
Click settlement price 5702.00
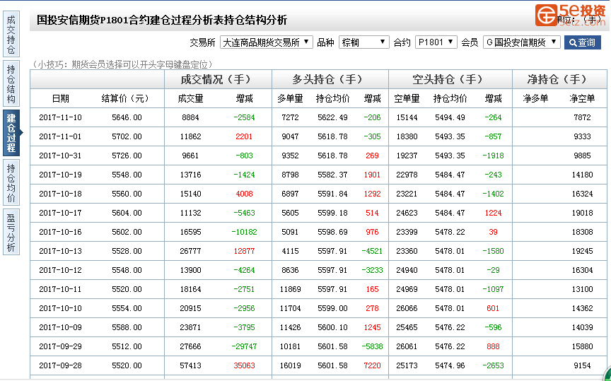pyautogui.click(x=127, y=136)
